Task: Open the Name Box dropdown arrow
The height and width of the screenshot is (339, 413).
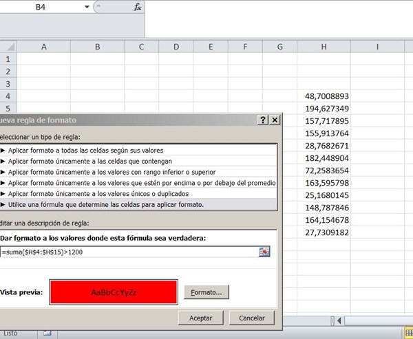Action: pos(87,7)
